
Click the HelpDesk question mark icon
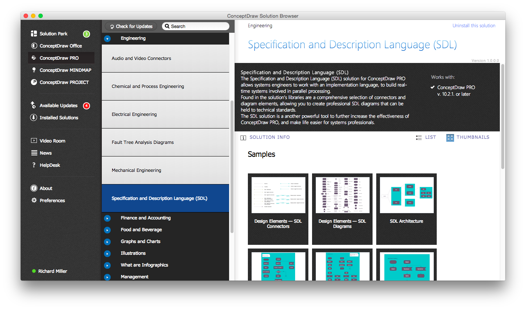coord(34,165)
